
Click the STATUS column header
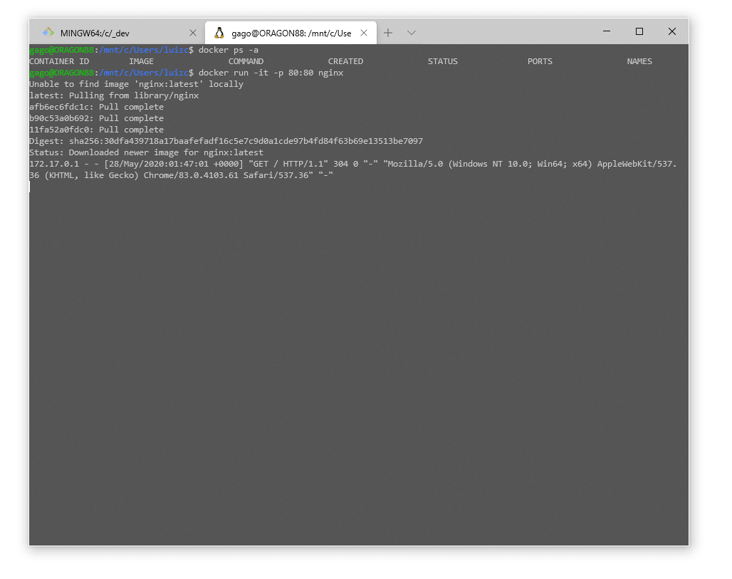click(x=443, y=62)
